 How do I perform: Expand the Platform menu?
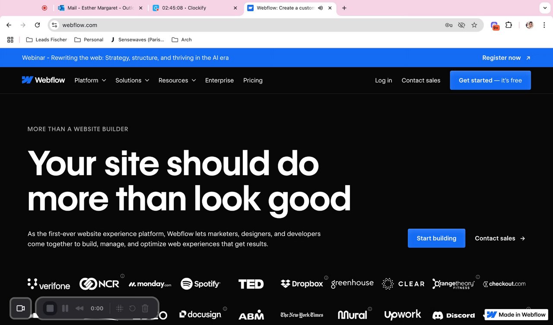(90, 80)
